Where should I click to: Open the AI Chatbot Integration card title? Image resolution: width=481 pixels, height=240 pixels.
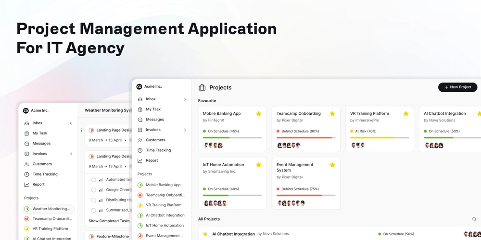click(x=445, y=114)
